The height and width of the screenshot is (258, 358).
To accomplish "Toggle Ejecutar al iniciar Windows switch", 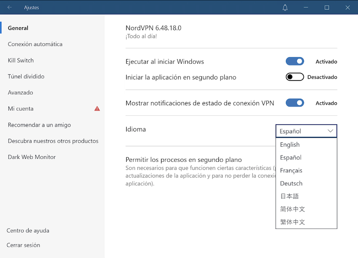I will click(x=295, y=61).
